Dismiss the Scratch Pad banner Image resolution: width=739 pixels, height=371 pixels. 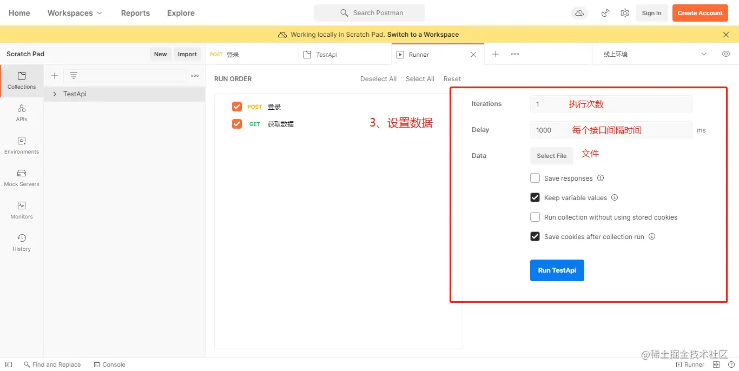tap(726, 35)
